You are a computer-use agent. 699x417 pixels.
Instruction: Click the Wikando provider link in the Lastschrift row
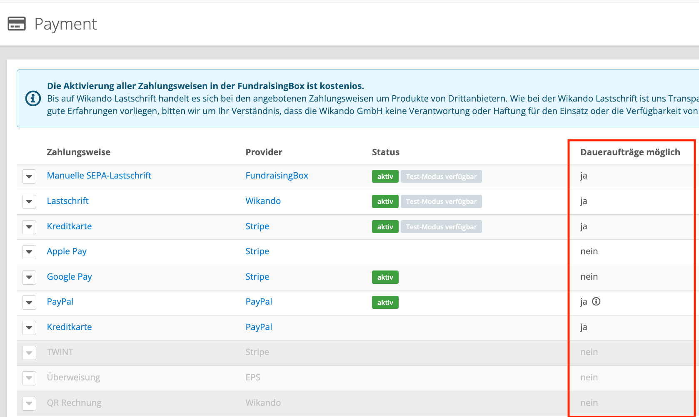pos(263,201)
